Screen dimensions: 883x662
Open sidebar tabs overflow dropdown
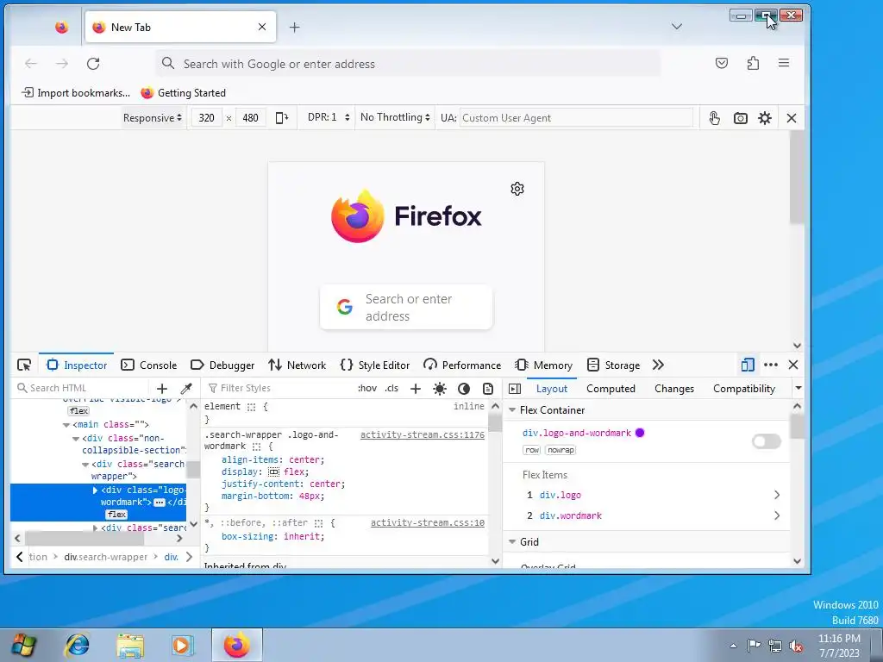[798, 388]
